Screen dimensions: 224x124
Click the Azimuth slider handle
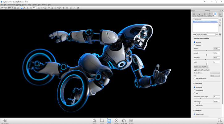coord(207,55)
